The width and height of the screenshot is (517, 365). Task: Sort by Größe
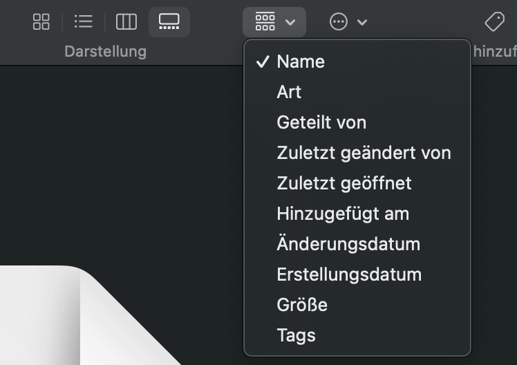point(302,305)
